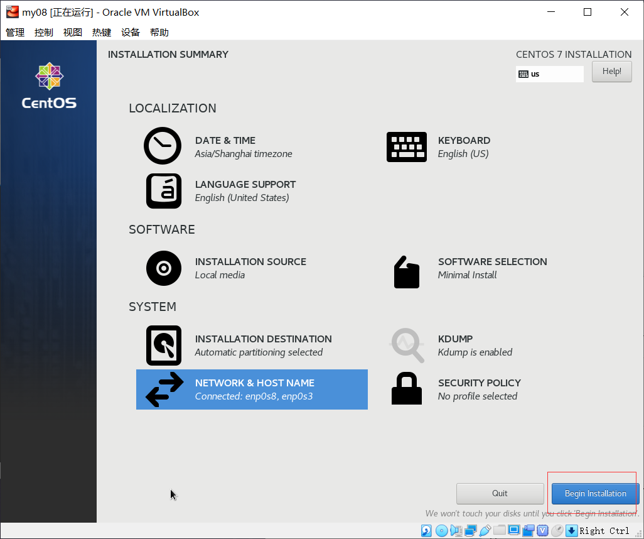Click the 'Kdump is enabled' text
The width and height of the screenshot is (644, 539).
(475, 352)
